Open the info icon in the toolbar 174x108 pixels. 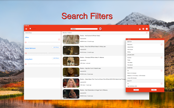tap(147, 29)
